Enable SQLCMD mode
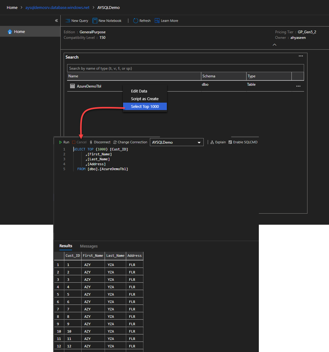The image size is (329, 352). pyautogui.click(x=243, y=142)
